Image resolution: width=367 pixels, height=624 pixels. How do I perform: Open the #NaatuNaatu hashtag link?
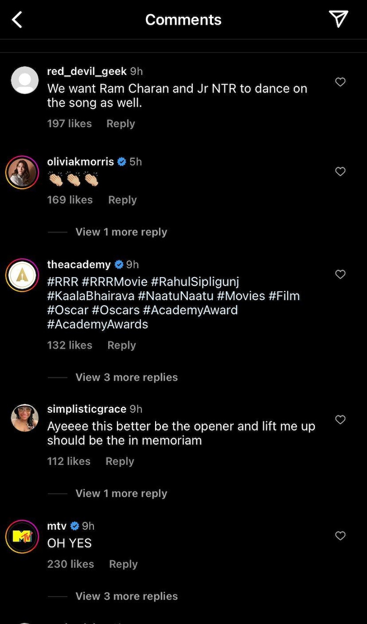click(x=176, y=296)
